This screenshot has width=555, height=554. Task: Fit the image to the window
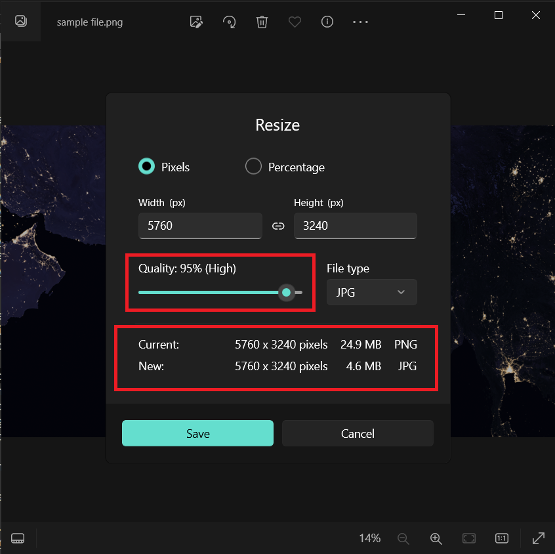tap(468, 538)
